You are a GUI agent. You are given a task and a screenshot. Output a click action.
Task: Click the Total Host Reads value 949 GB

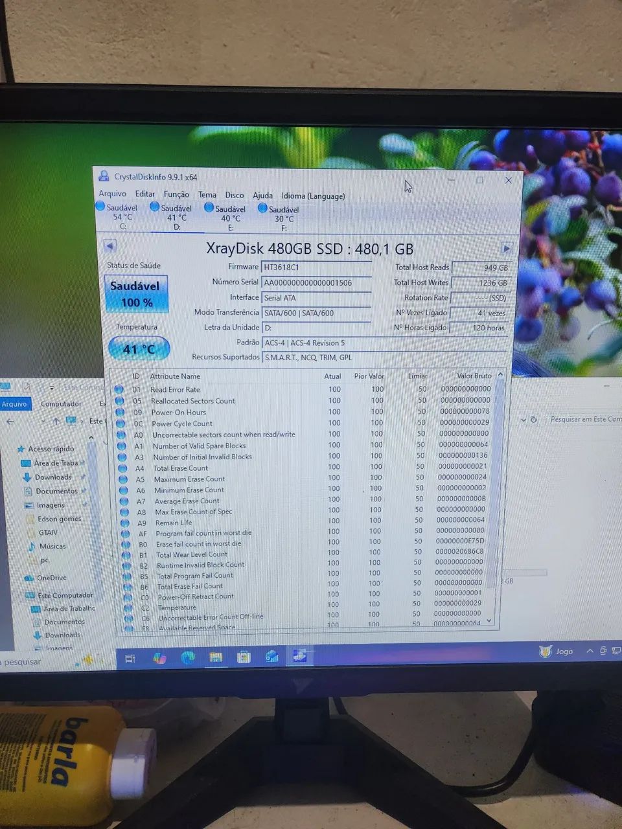[481, 267]
